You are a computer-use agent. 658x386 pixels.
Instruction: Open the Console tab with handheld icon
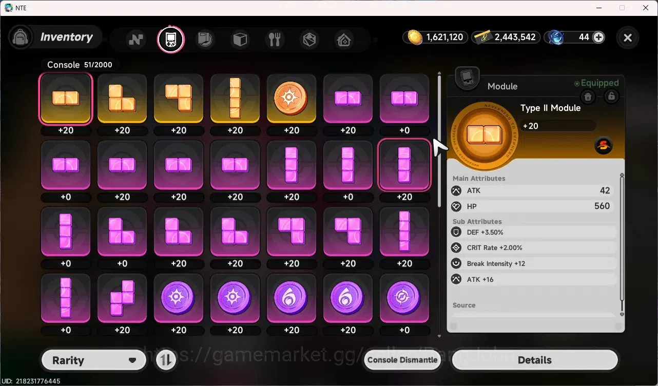170,39
